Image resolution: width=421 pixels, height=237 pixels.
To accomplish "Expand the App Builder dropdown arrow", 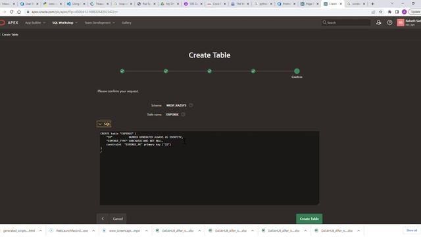I will (x=44, y=23).
